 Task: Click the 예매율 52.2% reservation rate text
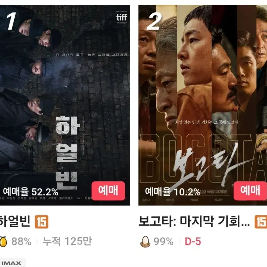tap(31, 192)
